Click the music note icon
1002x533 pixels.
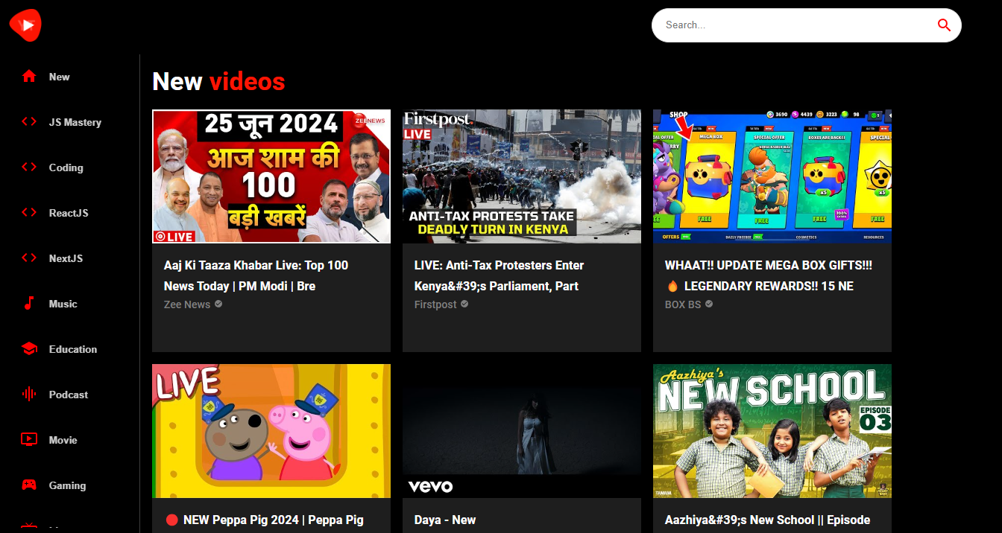click(29, 304)
